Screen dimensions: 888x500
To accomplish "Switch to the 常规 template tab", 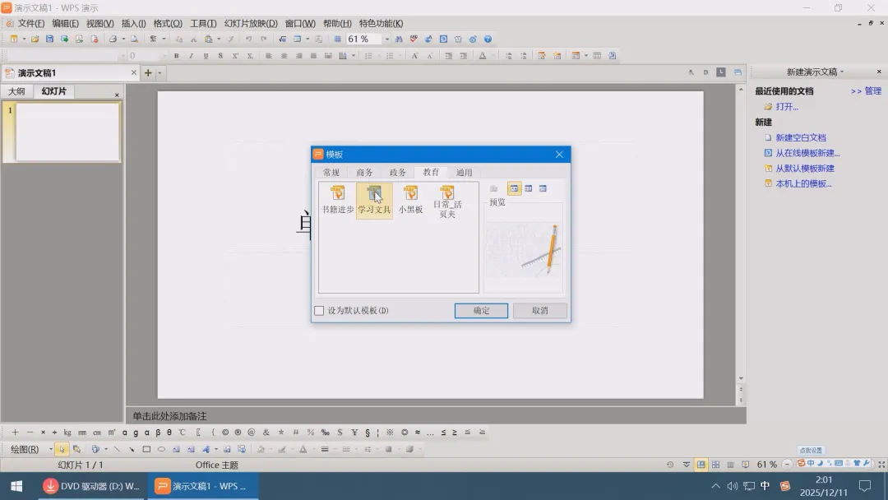I will (x=331, y=172).
